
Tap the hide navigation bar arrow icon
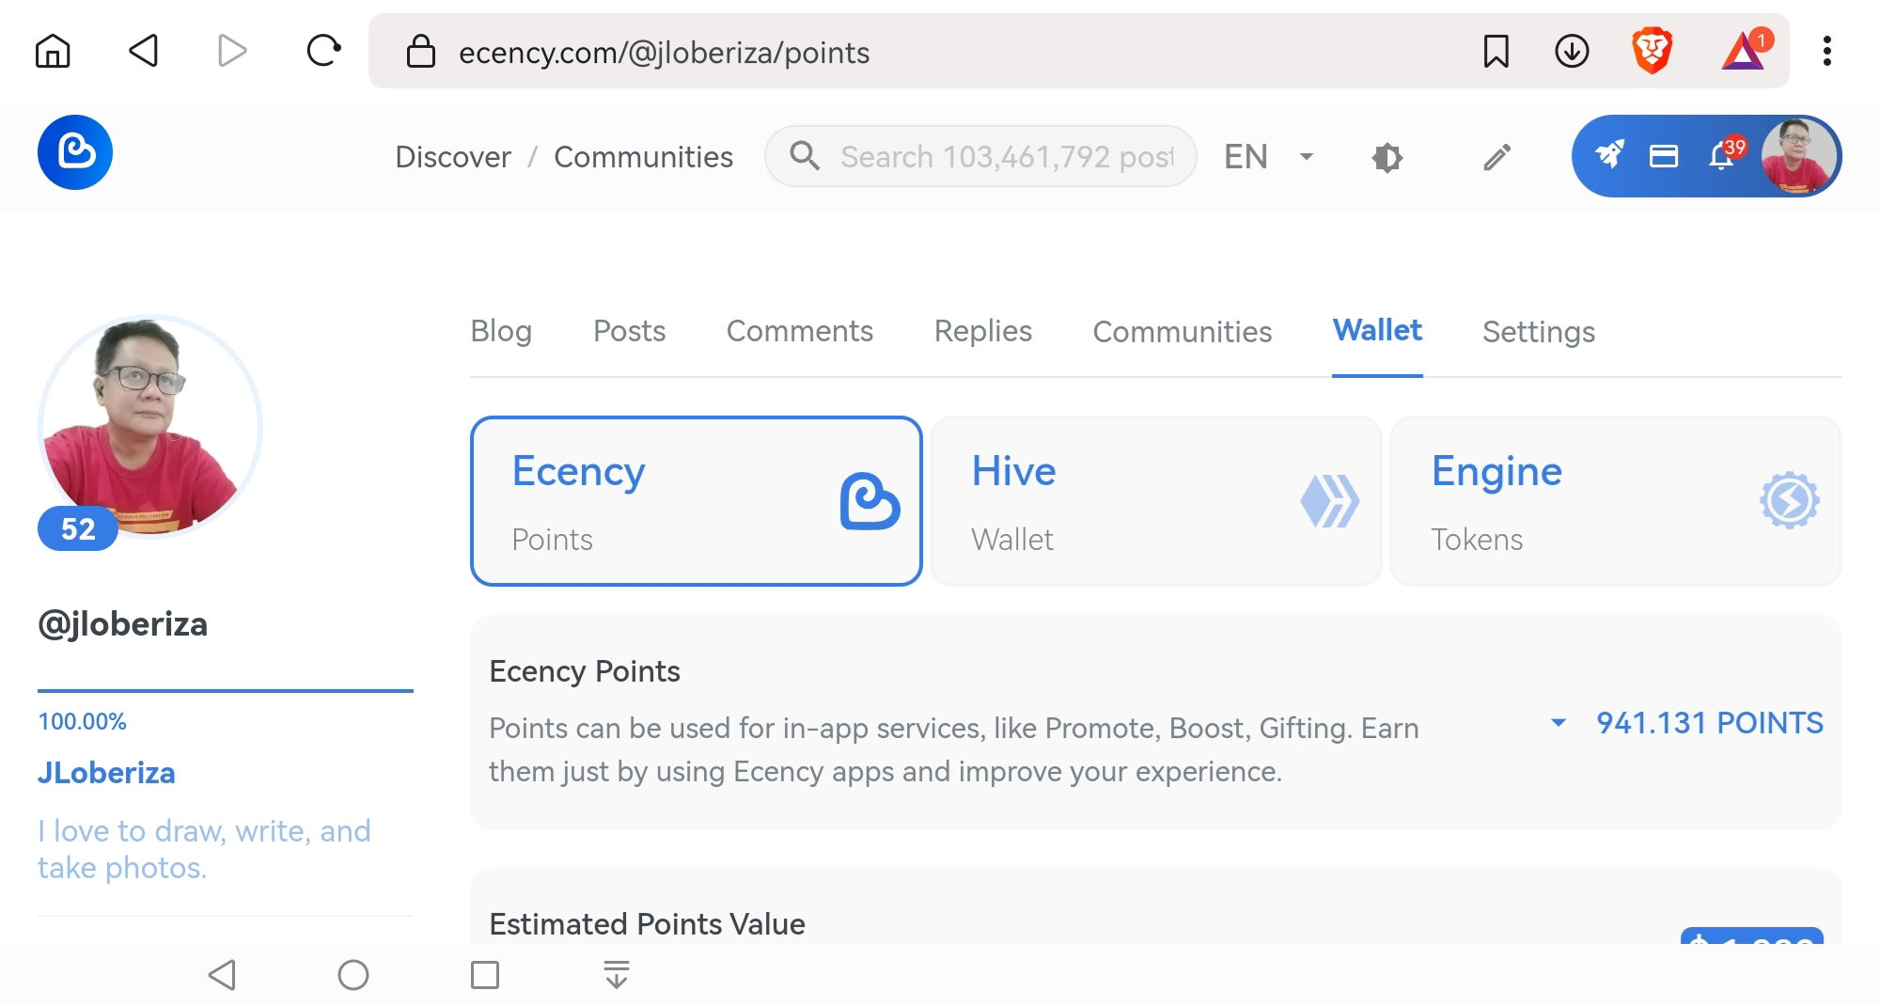(x=617, y=975)
